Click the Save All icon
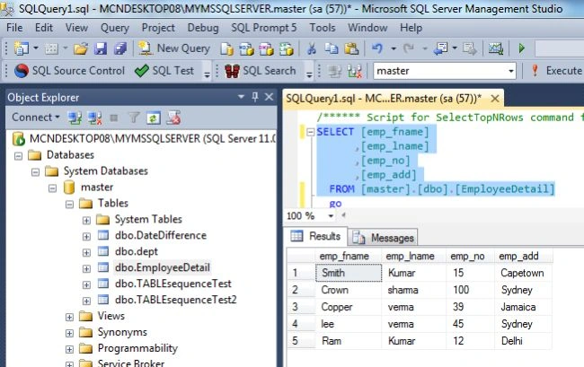This screenshot has width=584, height=367. (119, 48)
